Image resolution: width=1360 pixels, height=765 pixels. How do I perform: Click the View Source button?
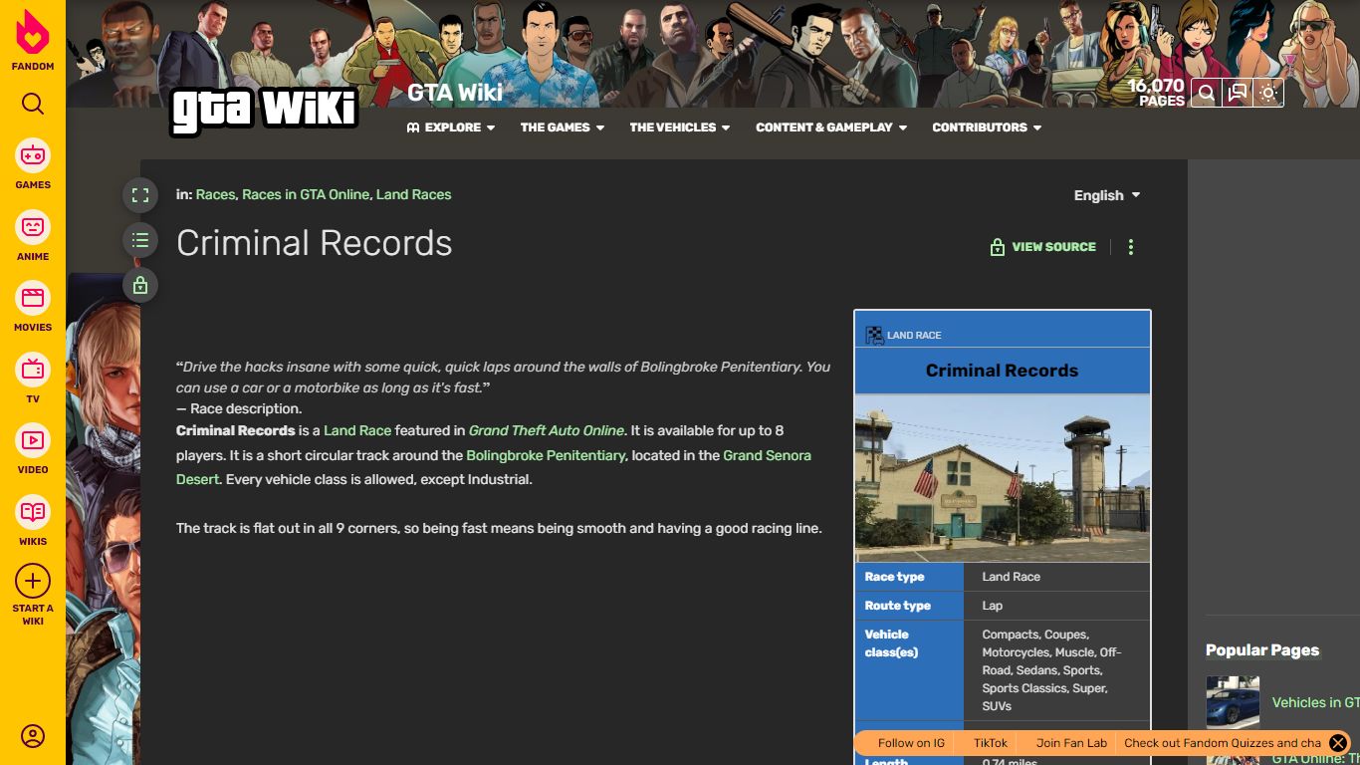point(1042,247)
